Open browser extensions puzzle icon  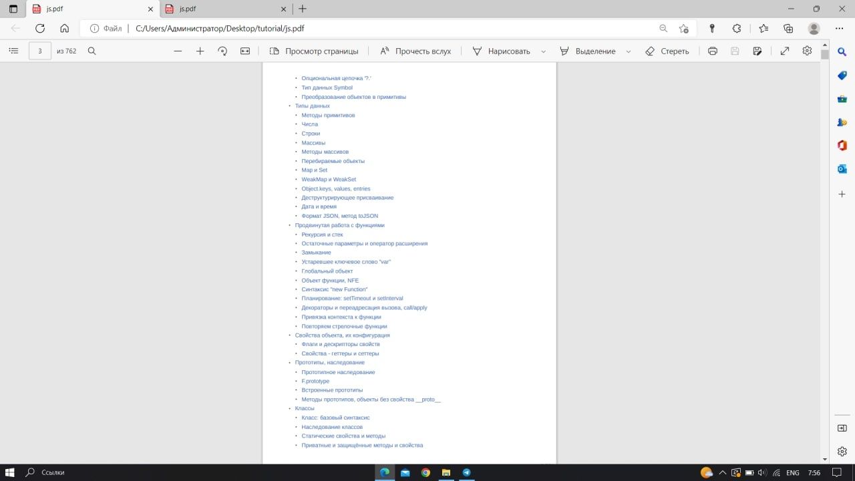point(737,28)
